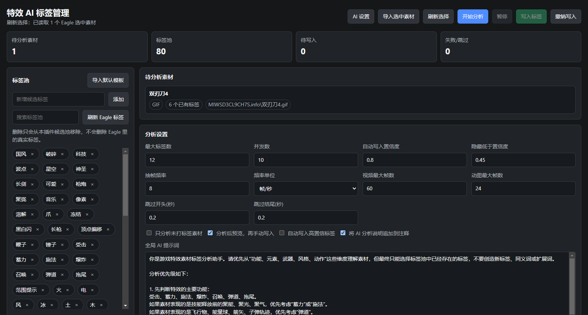Click 导入选中素材 button
588x315 pixels.
click(x=399, y=16)
